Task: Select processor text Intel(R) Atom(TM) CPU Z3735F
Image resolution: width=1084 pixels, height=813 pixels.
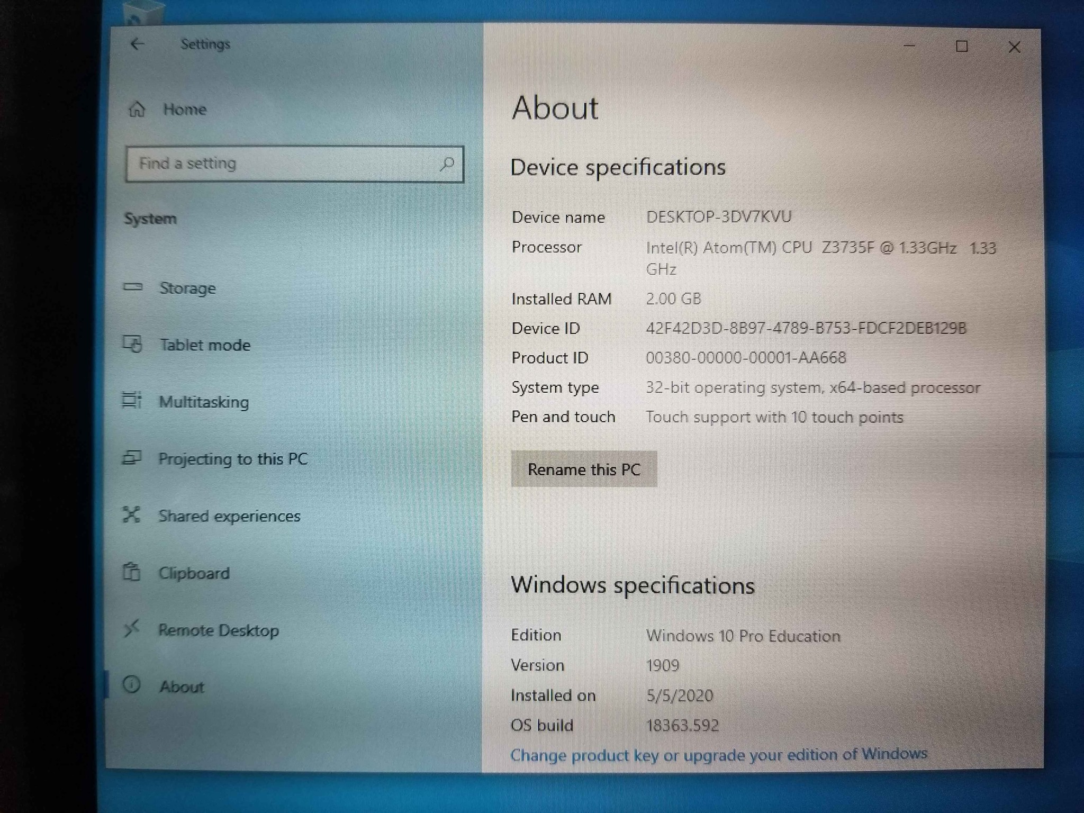Action: pyautogui.click(x=759, y=248)
